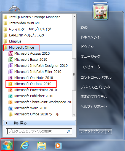Screen dimensions: 125x151
Task: Click the Microsoft Outlook 2010 text label
Action: pyautogui.click(x=33, y=84)
